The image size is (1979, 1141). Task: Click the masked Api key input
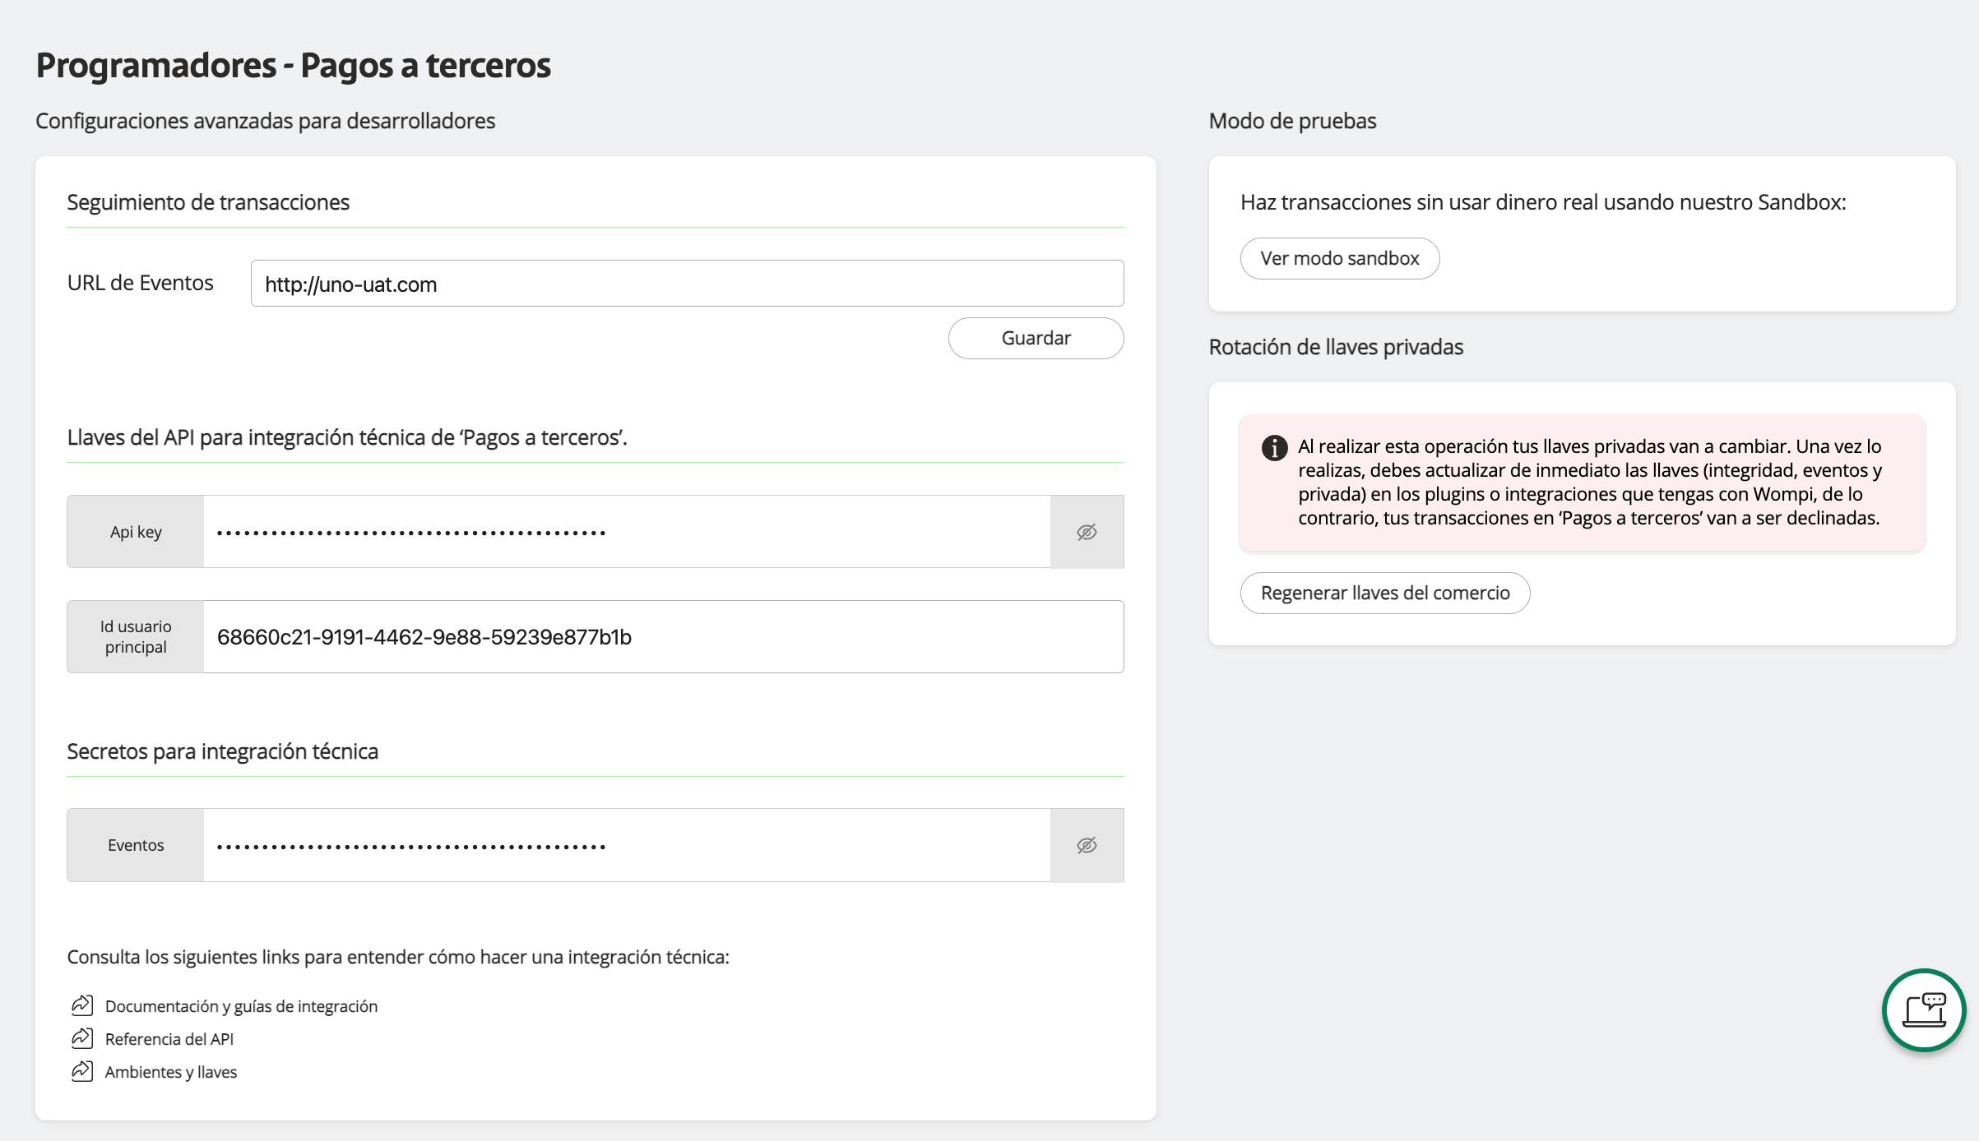click(x=625, y=532)
